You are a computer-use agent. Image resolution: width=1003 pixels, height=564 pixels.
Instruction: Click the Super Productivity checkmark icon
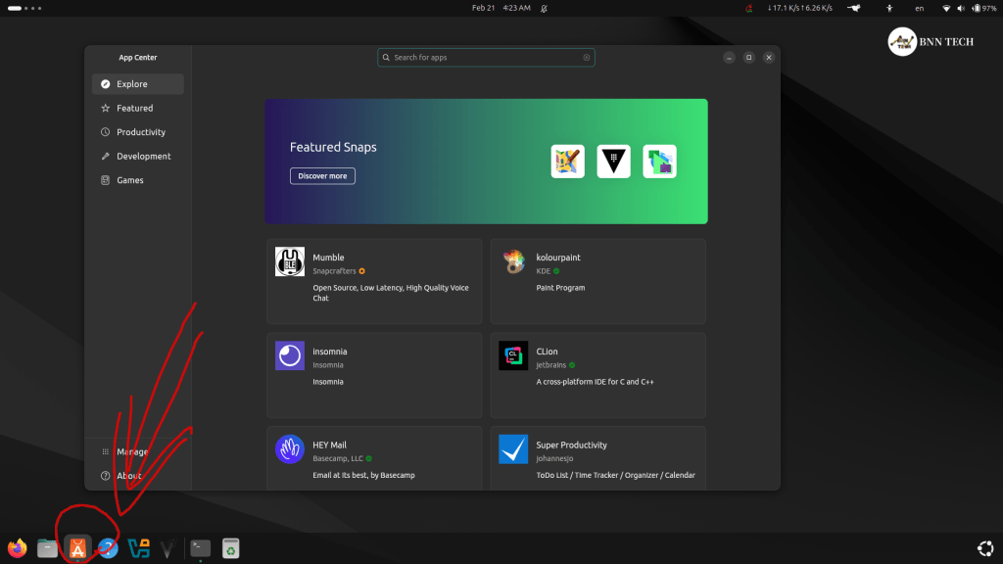tap(513, 449)
